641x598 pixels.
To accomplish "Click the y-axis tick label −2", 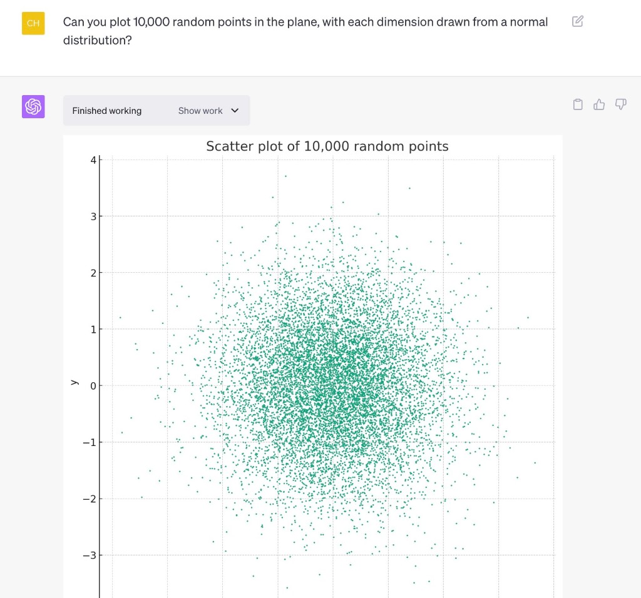I will pos(90,499).
